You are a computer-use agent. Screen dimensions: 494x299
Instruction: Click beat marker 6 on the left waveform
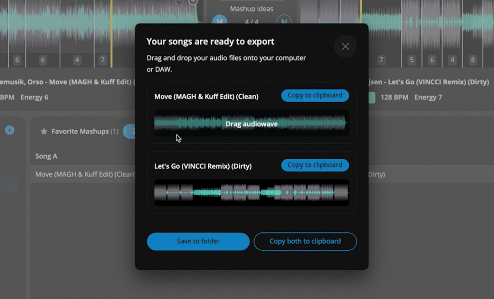pos(17,59)
